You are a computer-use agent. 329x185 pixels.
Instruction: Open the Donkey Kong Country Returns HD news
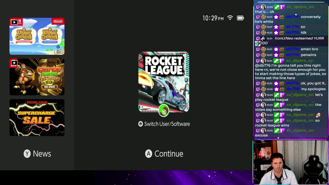click(37, 77)
